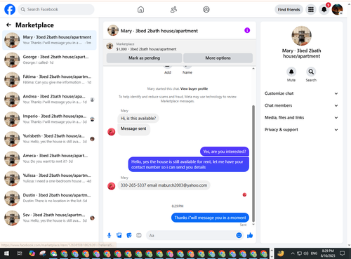The height and width of the screenshot is (259, 351).
Task: Click the Find friends button
Action: [x=289, y=10]
